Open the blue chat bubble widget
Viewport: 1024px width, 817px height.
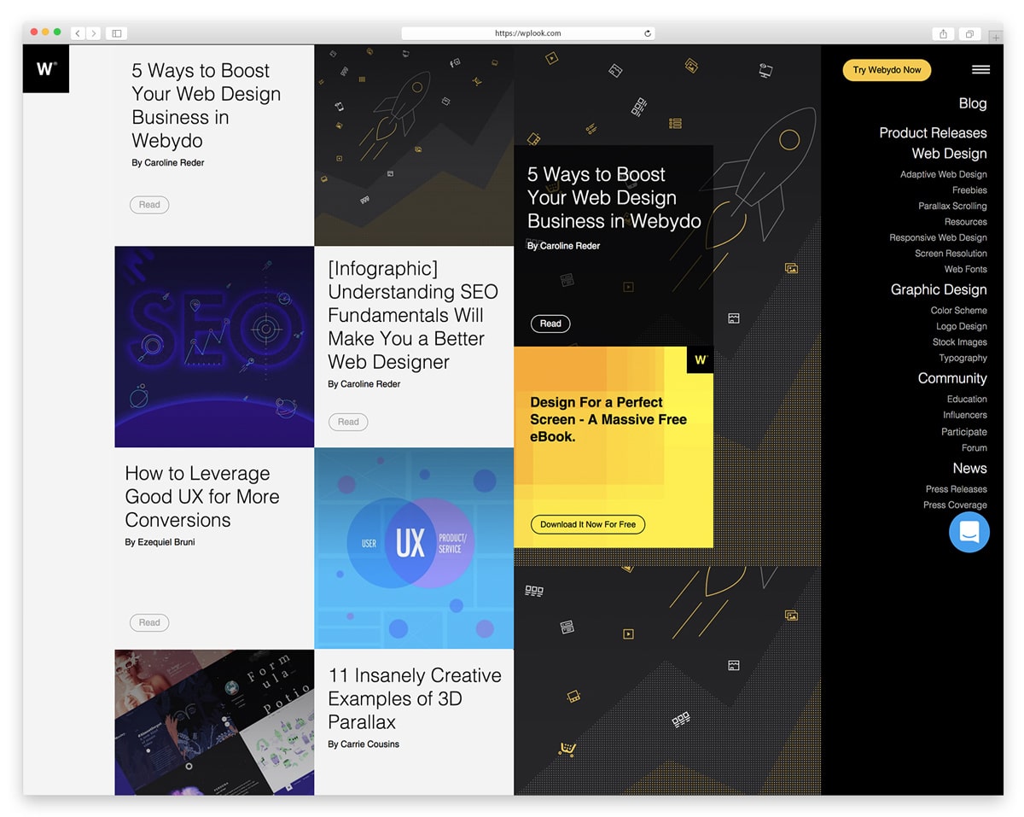pyautogui.click(x=969, y=532)
